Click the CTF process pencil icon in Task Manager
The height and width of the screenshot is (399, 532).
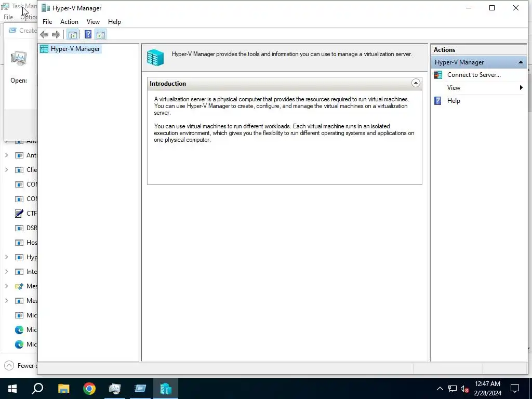pos(19,213)
